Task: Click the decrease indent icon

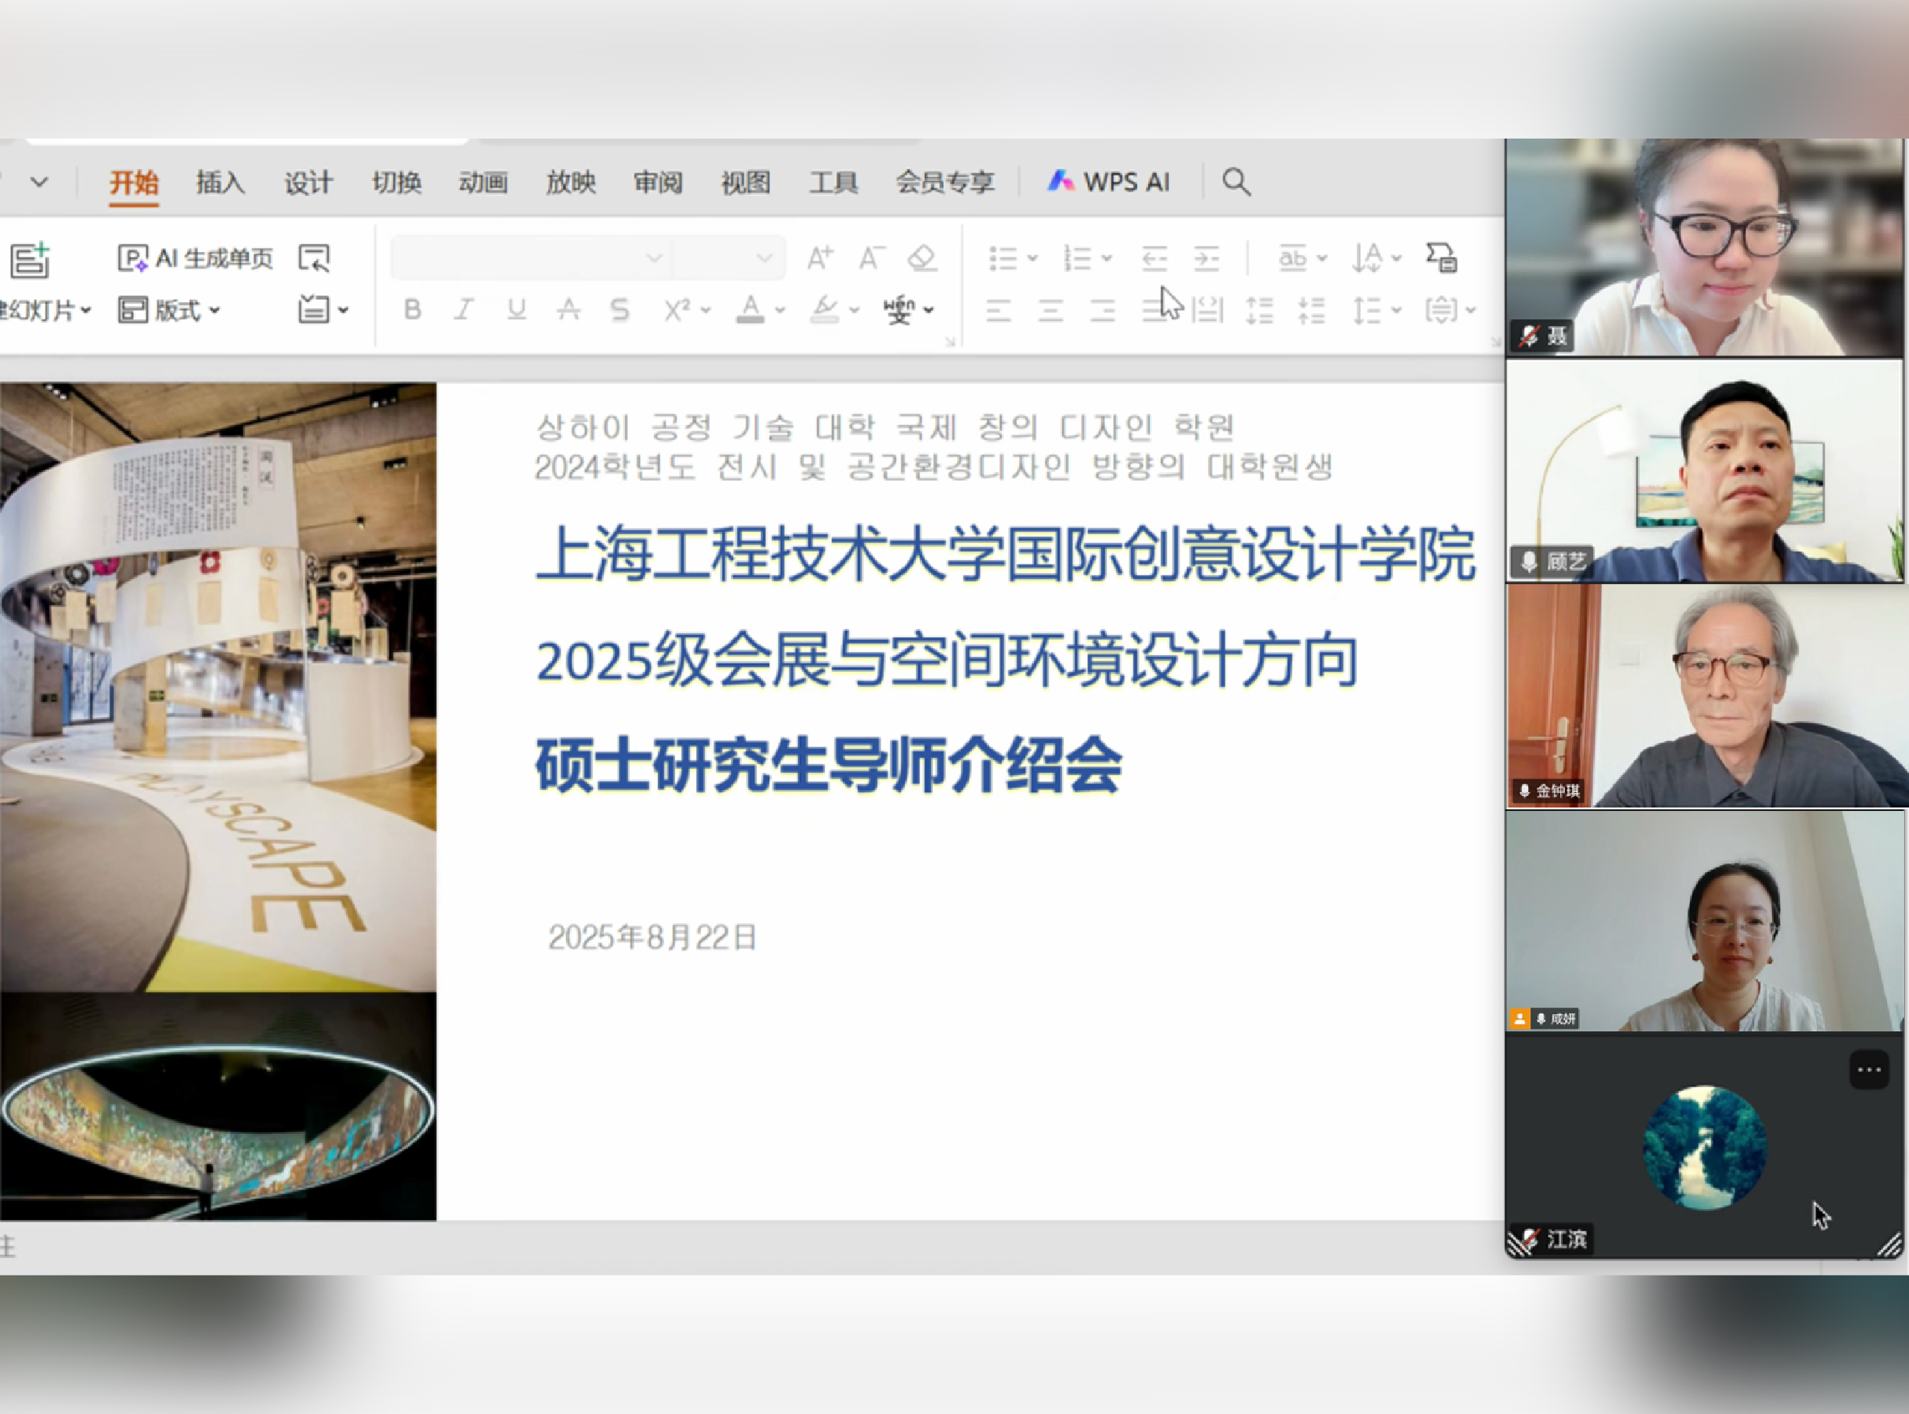Action: click(1154, 257)
